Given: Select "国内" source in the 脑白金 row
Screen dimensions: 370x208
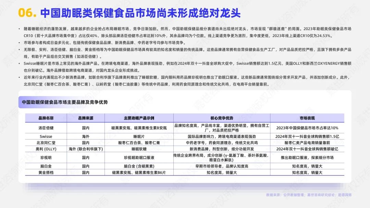Looking at the screenshot, I should 86,166.
